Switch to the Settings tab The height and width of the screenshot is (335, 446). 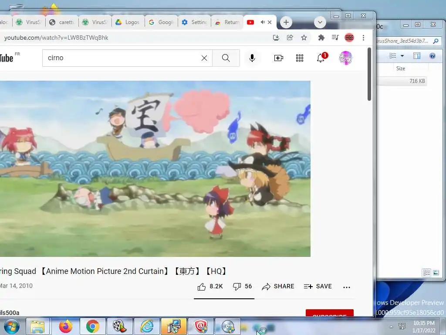point(195,22)
